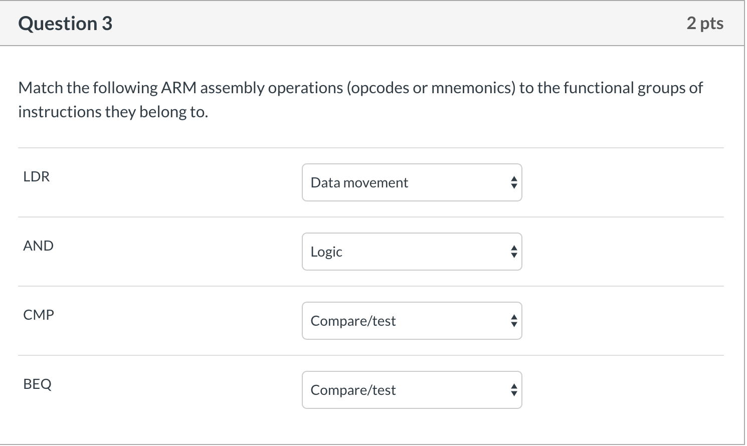The width and height of the screenshot is (747, 446).
Task: Click the arrow icon in the CMP dropdown
Action: pos(513,321)
